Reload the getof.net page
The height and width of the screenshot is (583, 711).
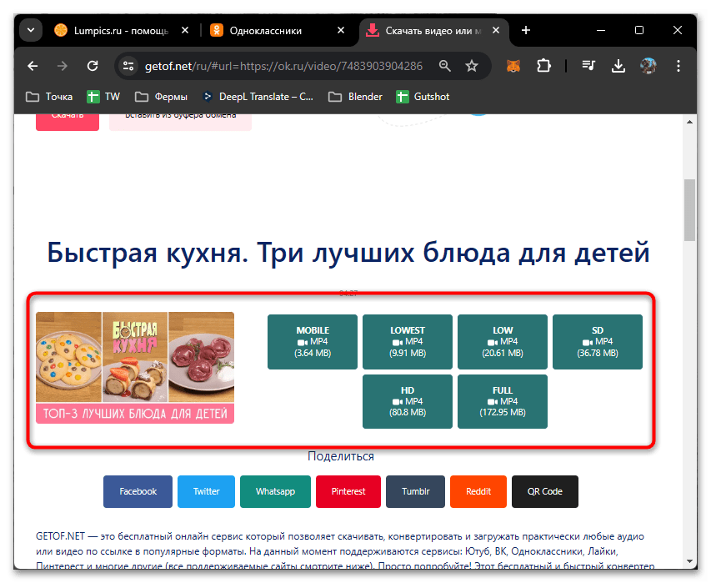point(93,65)
